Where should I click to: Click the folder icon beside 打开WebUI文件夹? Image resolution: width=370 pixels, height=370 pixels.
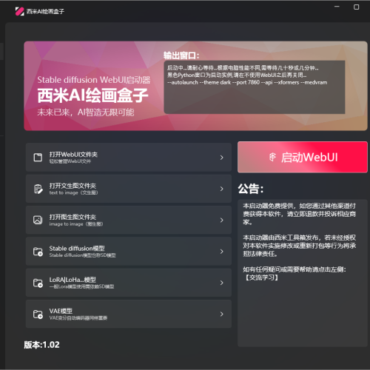(x=38, y=158)
